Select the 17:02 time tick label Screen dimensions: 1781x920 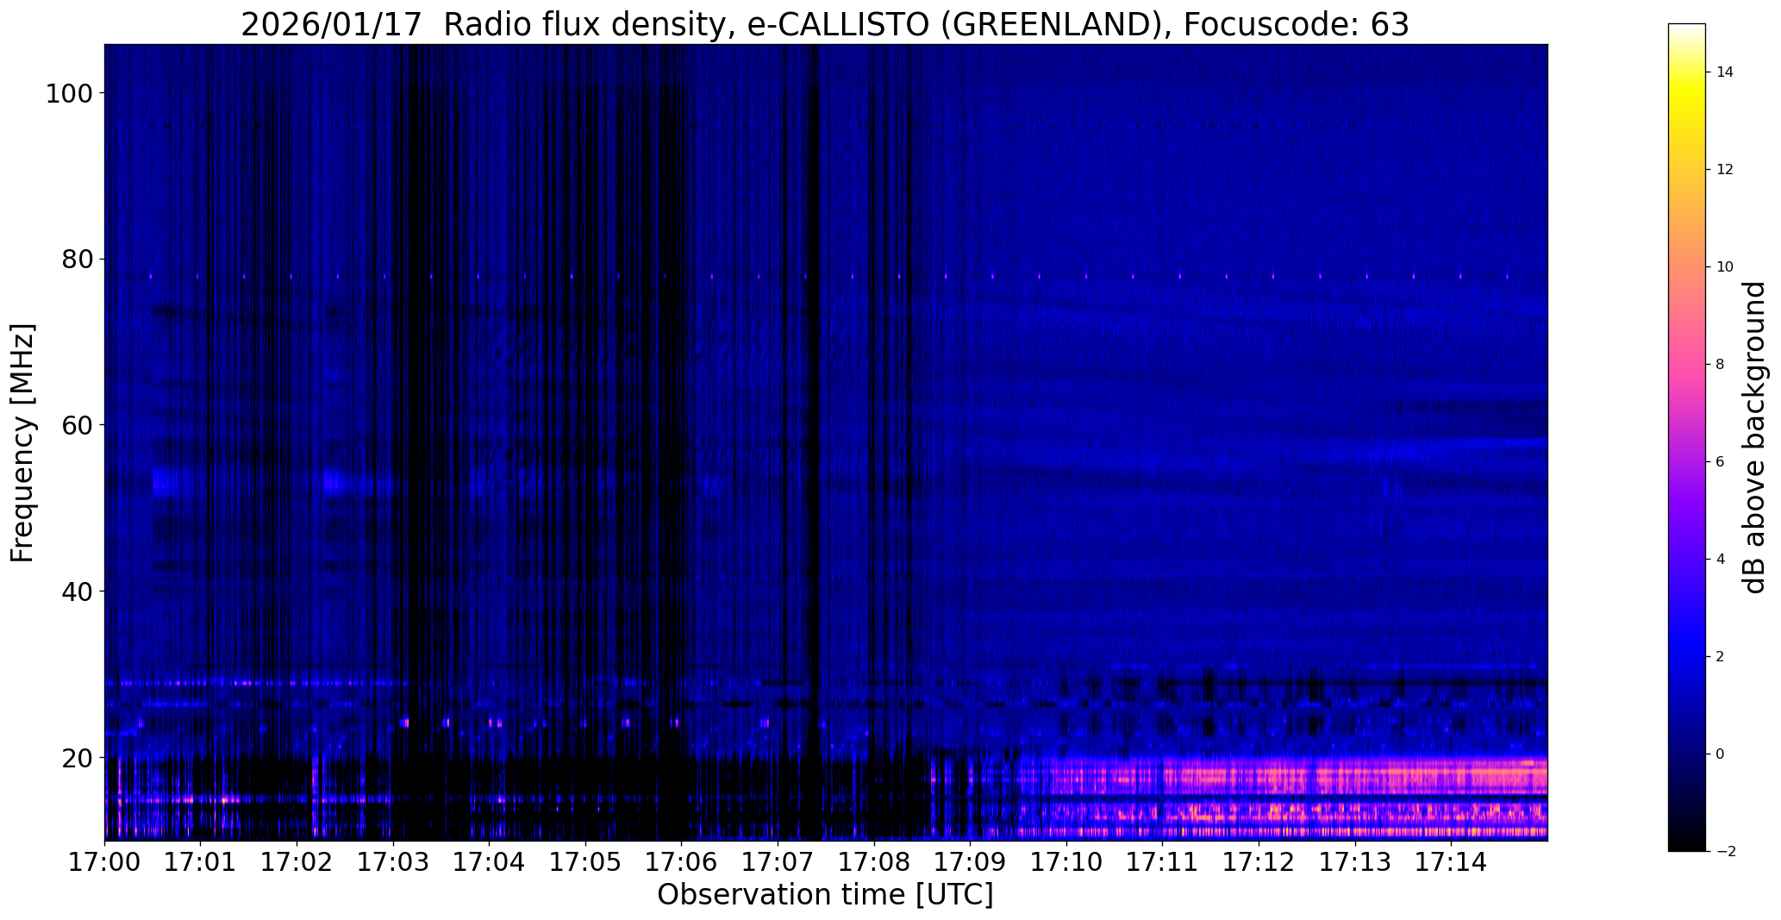tap(297, 861)
